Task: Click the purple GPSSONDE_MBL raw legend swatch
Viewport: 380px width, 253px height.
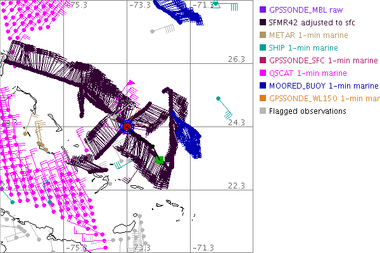Action: point(263,10)
